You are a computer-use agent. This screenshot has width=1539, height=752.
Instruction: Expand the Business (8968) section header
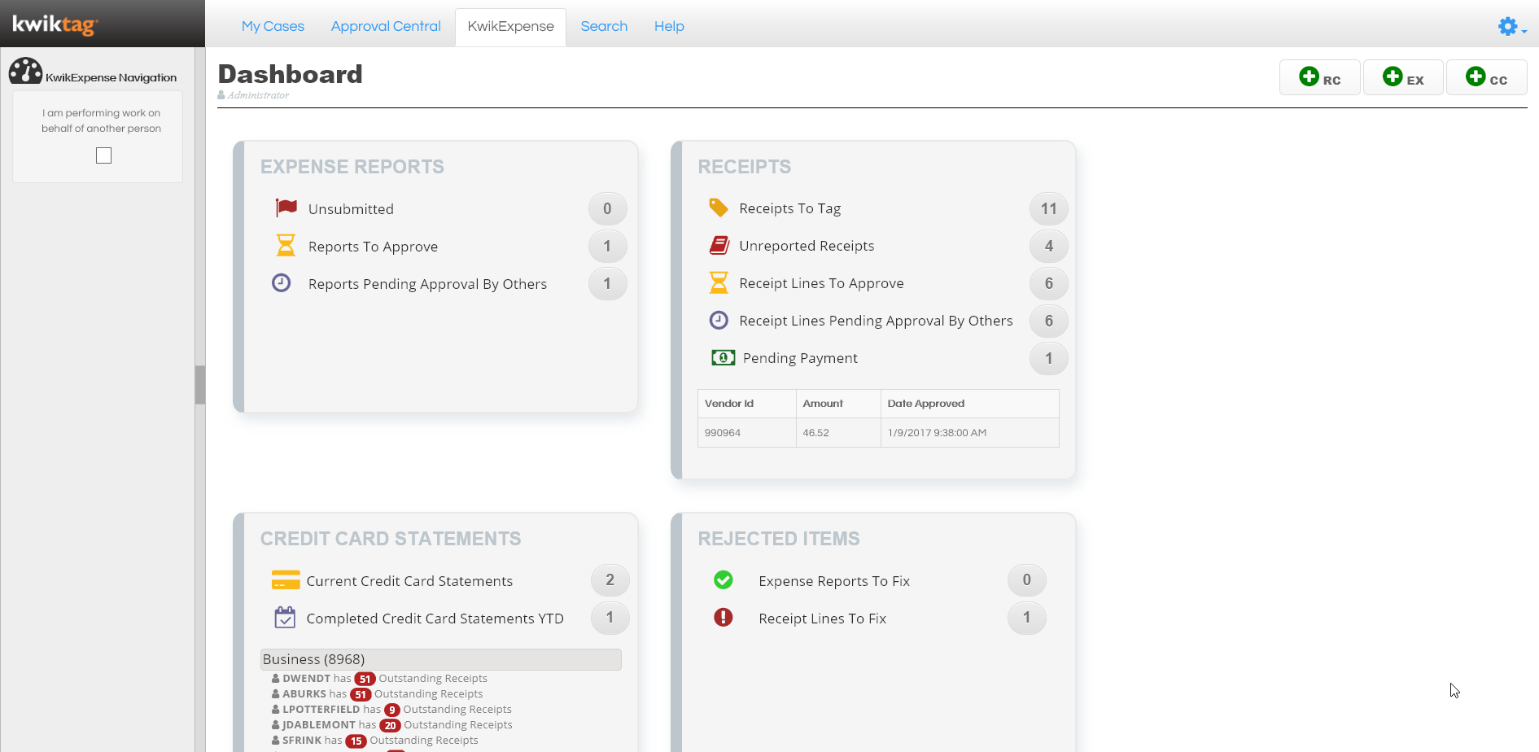click(440, 659)
